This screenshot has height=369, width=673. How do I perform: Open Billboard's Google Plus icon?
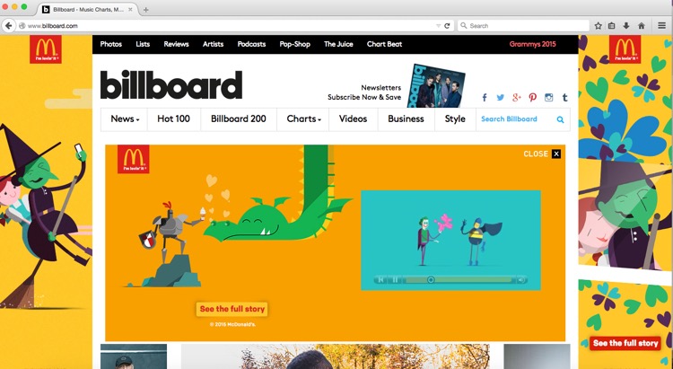pos(516,98)
